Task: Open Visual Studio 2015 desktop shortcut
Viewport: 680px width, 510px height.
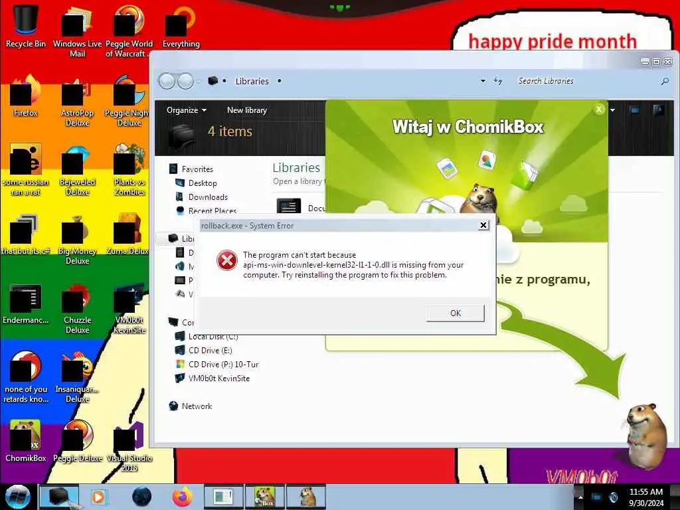Action: click(129, 446)
